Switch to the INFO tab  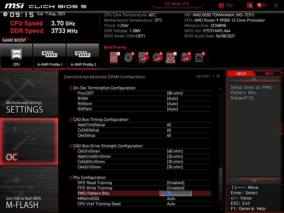269,73
